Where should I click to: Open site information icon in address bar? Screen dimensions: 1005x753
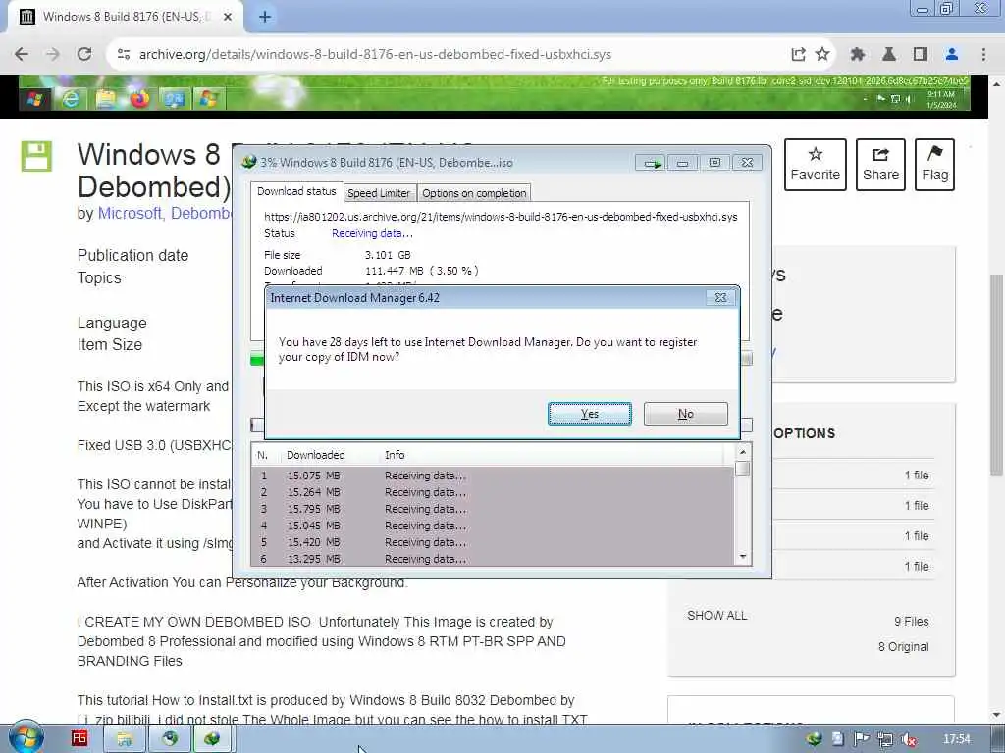tap(124, 55)
